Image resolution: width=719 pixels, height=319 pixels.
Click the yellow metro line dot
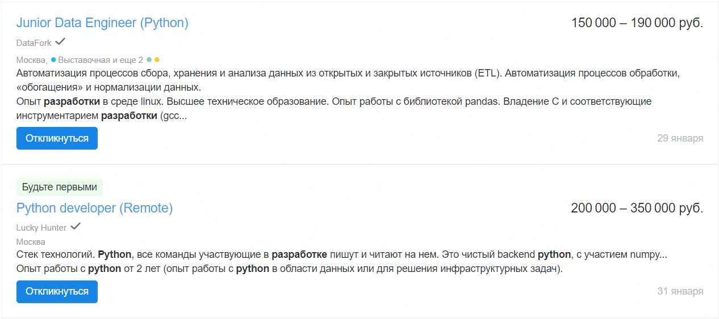click(x=157, y=59)
